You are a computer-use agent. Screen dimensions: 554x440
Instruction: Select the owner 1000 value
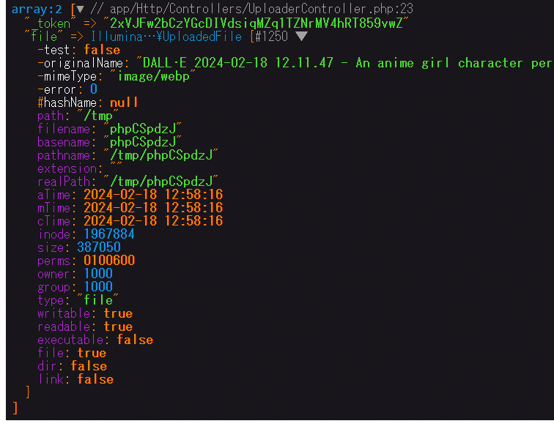pyautogui.click(x=98, y=274)
